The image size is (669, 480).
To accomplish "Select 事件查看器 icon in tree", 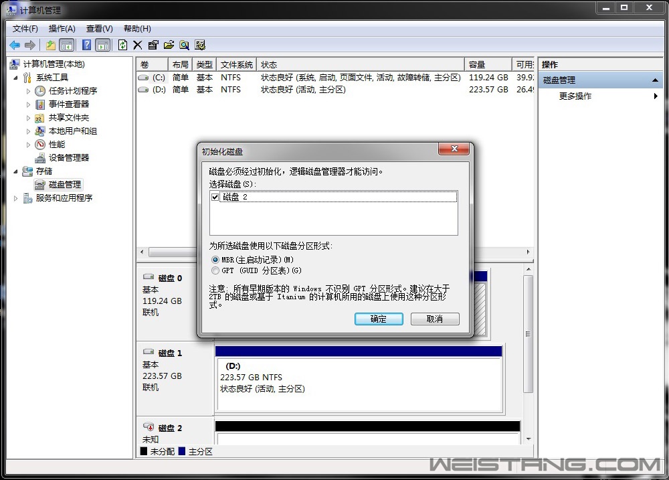I will (x=39, y=104).
